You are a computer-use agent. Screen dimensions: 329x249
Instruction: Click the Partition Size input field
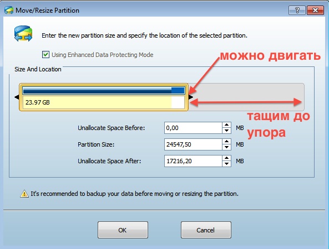(x=193, y=144)
